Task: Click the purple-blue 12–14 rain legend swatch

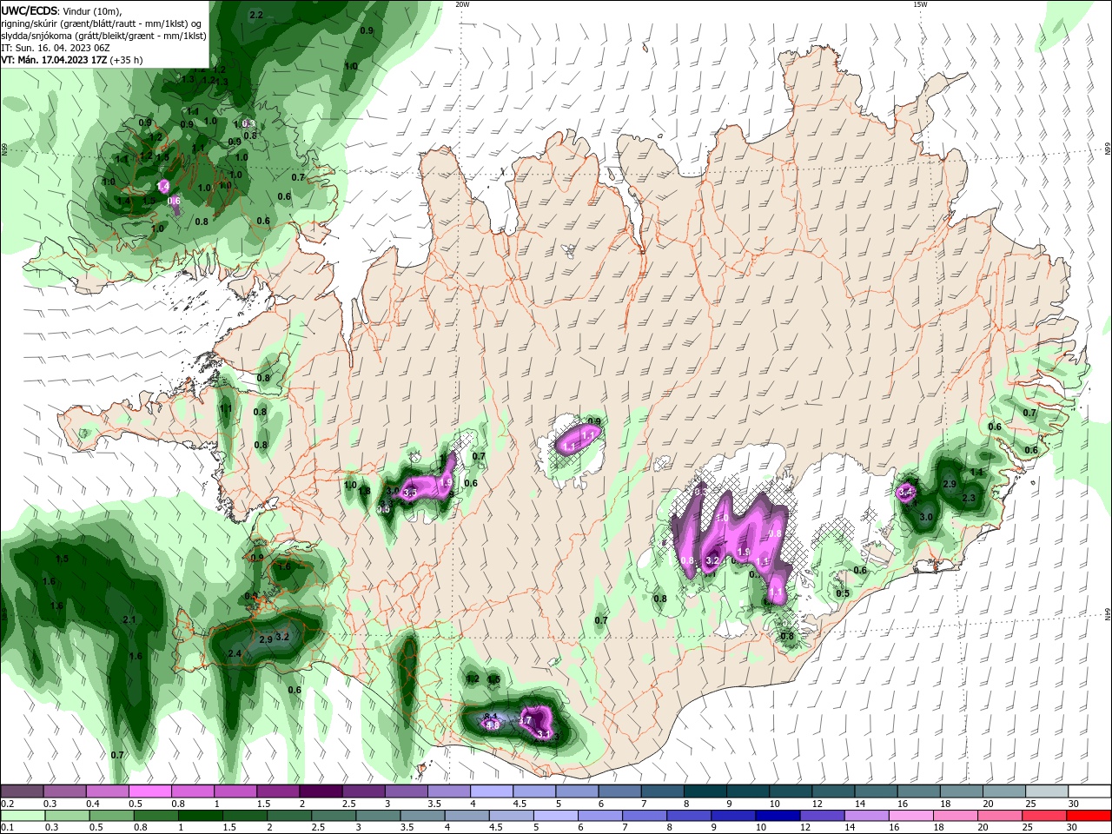Action: coord(824,816)
